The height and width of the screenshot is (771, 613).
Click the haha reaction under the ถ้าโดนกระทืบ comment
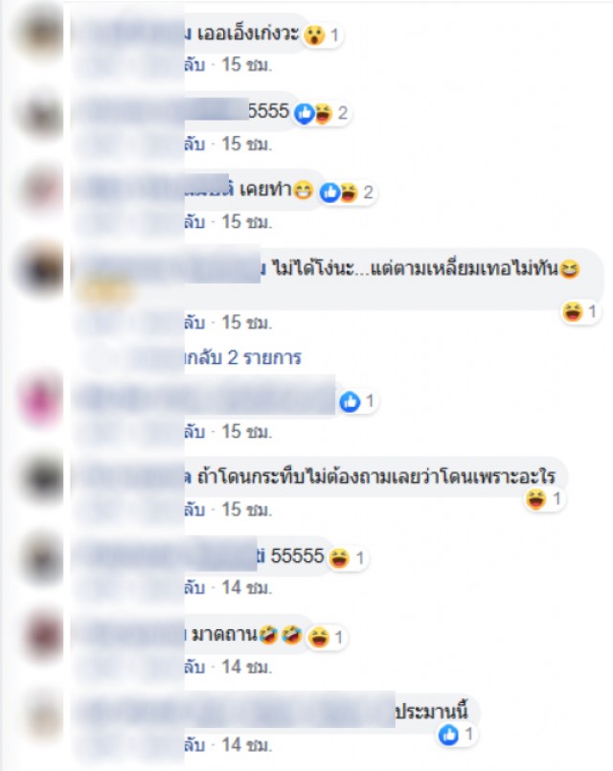coord(535,500)
